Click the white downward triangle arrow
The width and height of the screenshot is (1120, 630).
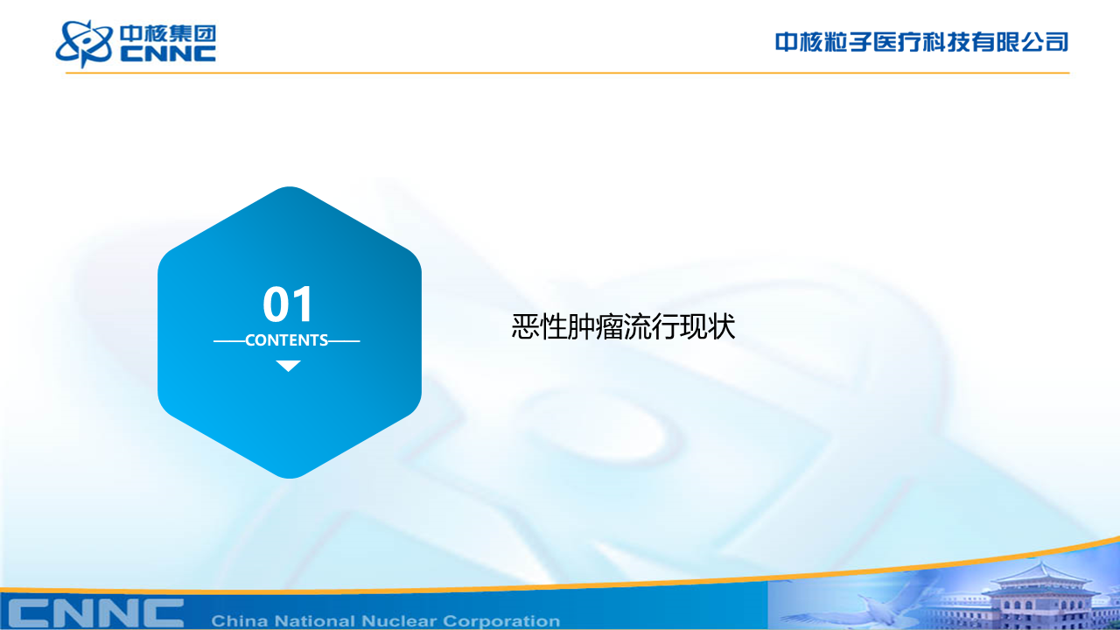coord(288,366)
